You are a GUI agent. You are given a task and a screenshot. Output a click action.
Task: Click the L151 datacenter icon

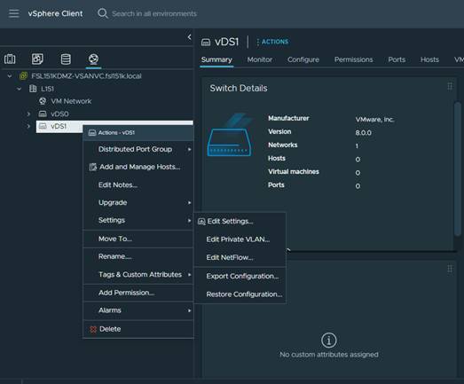33,89
